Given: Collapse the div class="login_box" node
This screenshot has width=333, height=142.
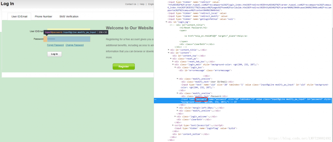Looking at the screenshot, I should tap(175, 67).
